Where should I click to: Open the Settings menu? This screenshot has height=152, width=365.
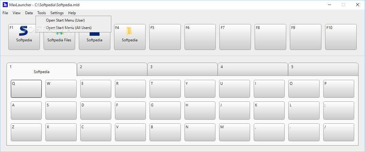pyautogui.click(x=57, y=13)
